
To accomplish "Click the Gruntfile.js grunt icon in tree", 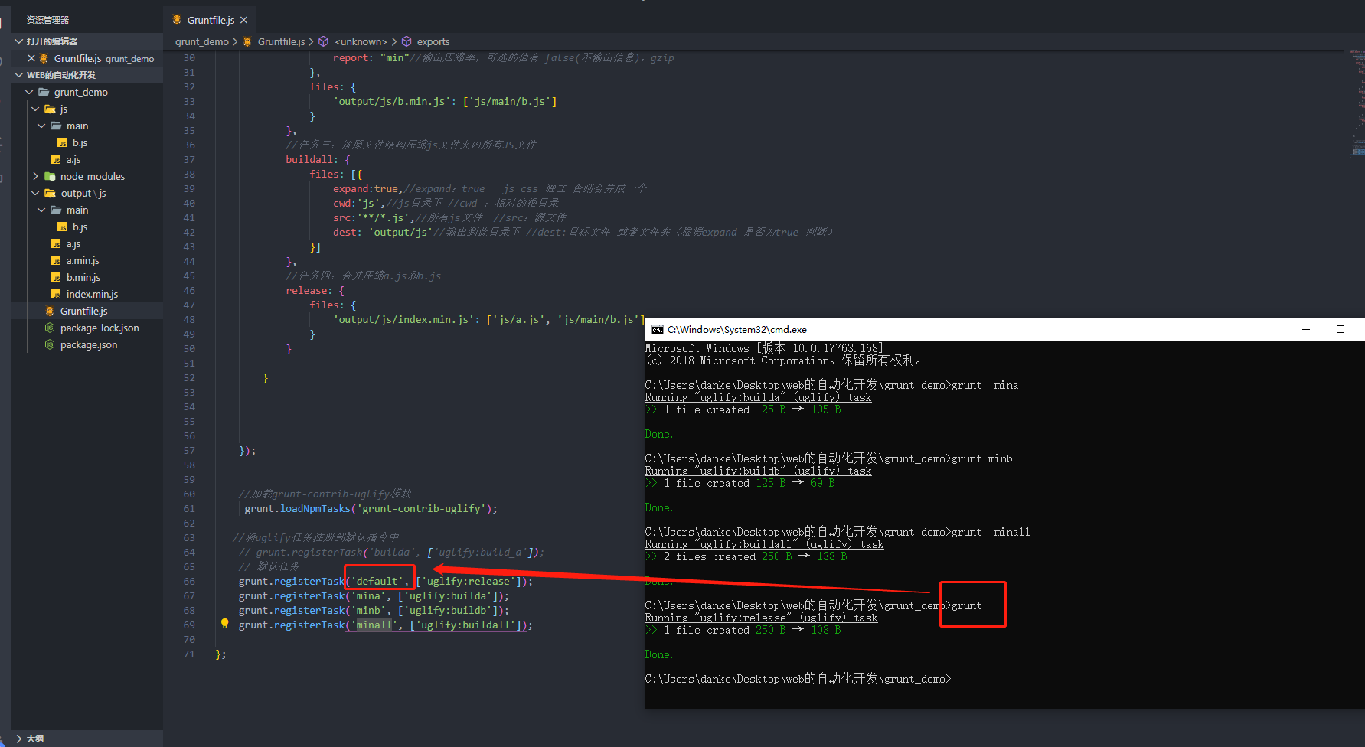I will click(50, 311).
